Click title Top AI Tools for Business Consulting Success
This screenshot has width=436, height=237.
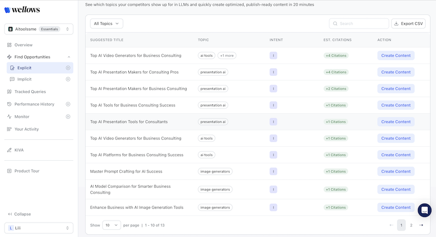pos(133,105)
